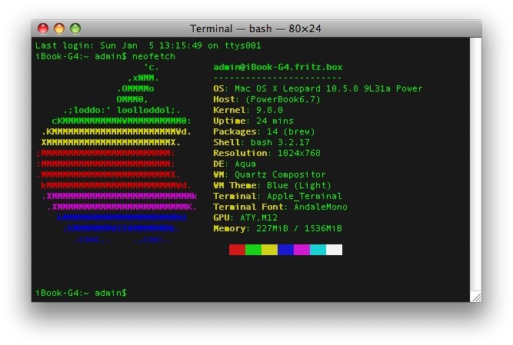The image size is (513, 345).
Task: Click the Terminal — bash — 80×24 title
Action: [255, 28]
